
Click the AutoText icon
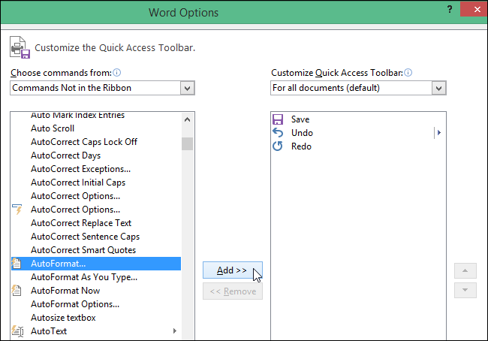click(x=18, y=331)
